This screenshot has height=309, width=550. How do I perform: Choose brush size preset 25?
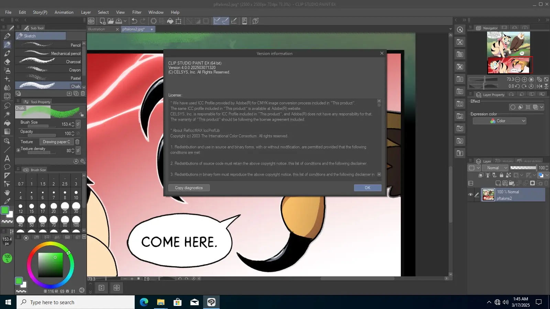click(x=65, y=208)
